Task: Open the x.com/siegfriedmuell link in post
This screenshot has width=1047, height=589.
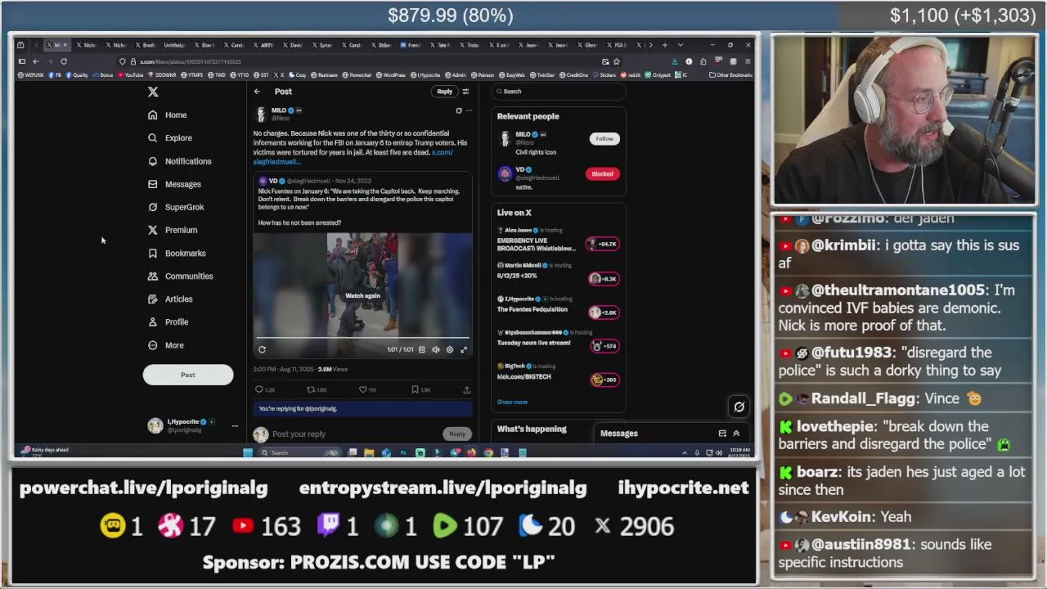Action: [x=353, y=157]
